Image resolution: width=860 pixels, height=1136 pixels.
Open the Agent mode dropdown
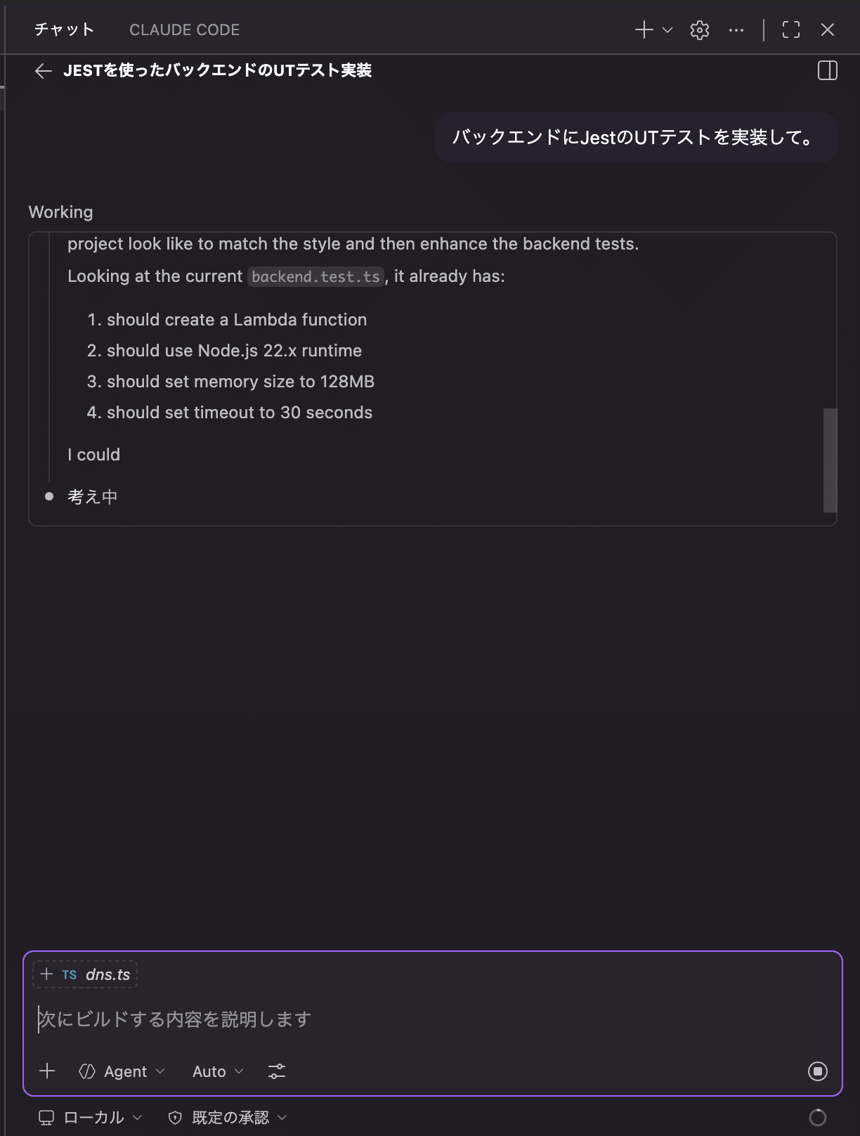[122, 1071]
